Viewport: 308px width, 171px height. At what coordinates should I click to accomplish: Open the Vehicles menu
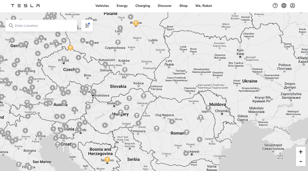click(102, 6)
